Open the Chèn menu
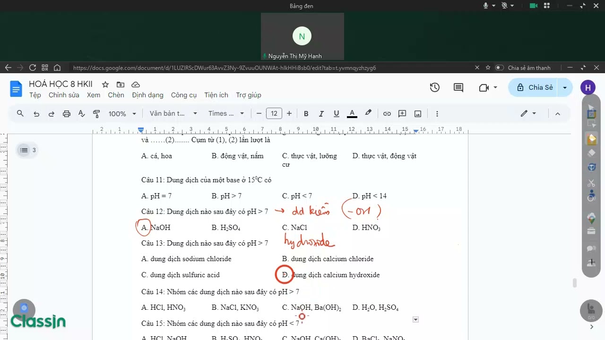Viewport: 605px width, 340px height. pyautogui.click(x=116, y=95)
